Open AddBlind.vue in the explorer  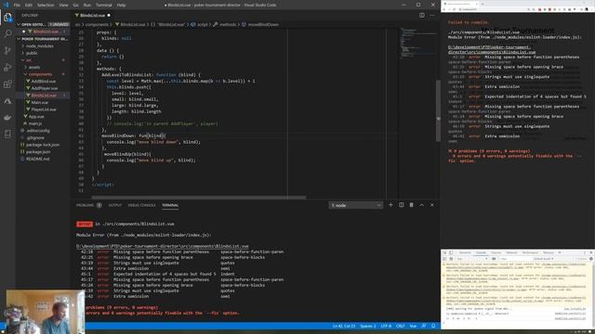point(44,81)
